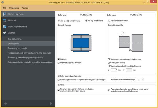Select Na nośność elementów radio button
The image size is (158, 108).
[x=109, y=21]
